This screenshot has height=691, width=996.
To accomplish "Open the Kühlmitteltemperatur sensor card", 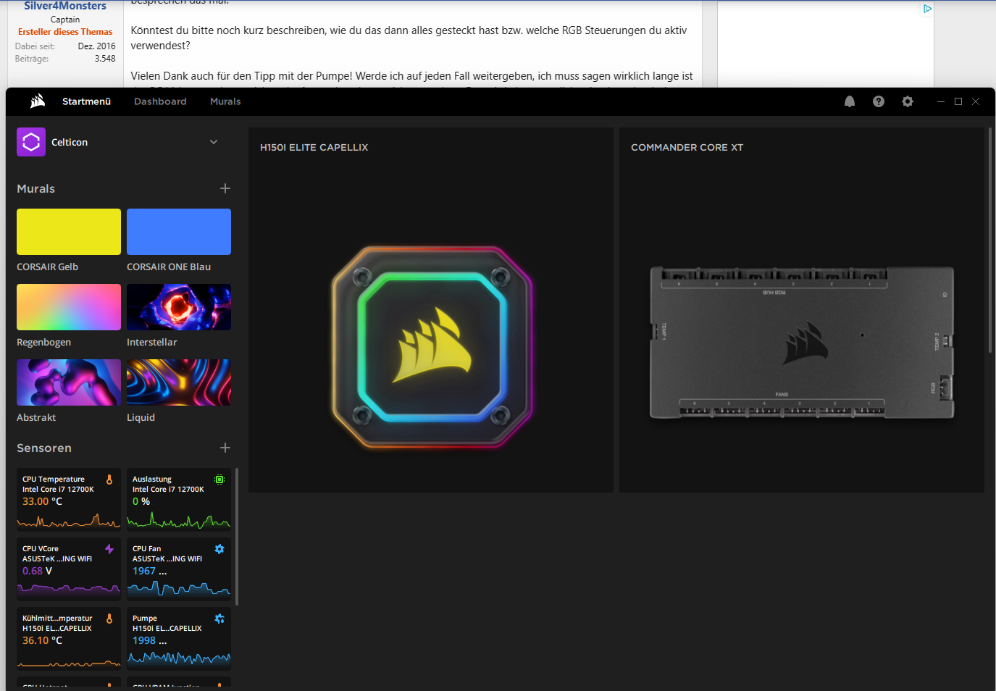I will pyautogui.click(x=69, y=639).
